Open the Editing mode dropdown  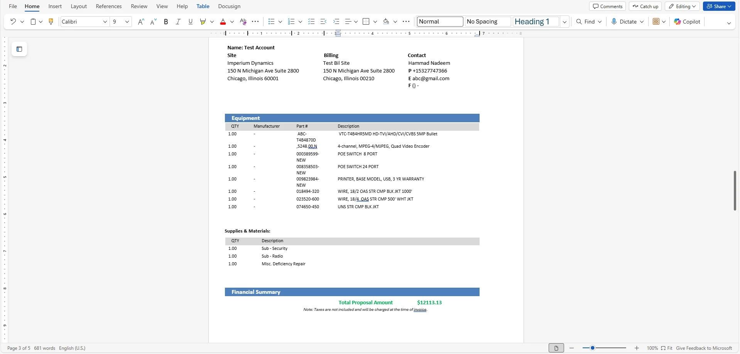click(682, 6)
